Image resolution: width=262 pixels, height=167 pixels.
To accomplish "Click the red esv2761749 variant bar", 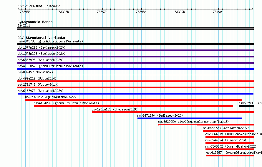I will coord(135,87).
